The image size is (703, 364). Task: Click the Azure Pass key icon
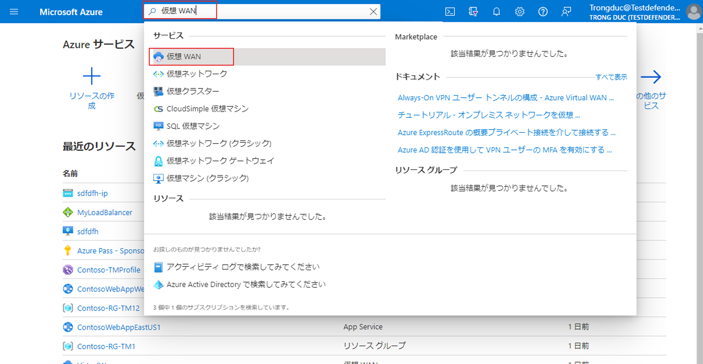[68, 251]
